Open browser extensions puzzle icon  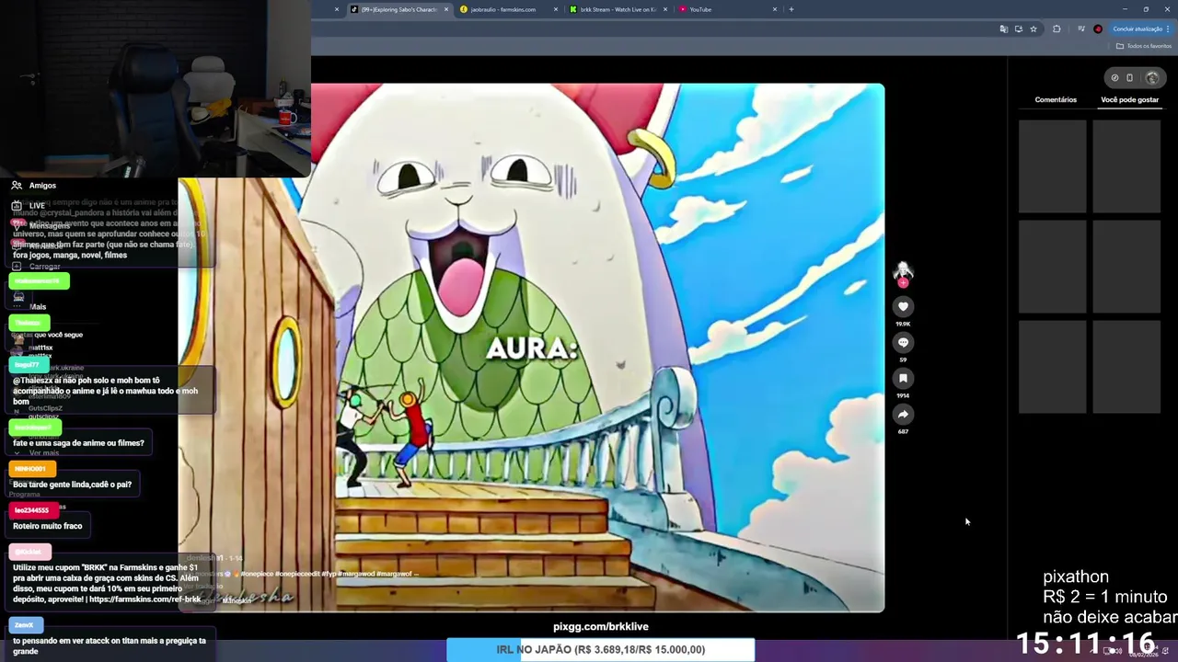[x=1057, y=29]
